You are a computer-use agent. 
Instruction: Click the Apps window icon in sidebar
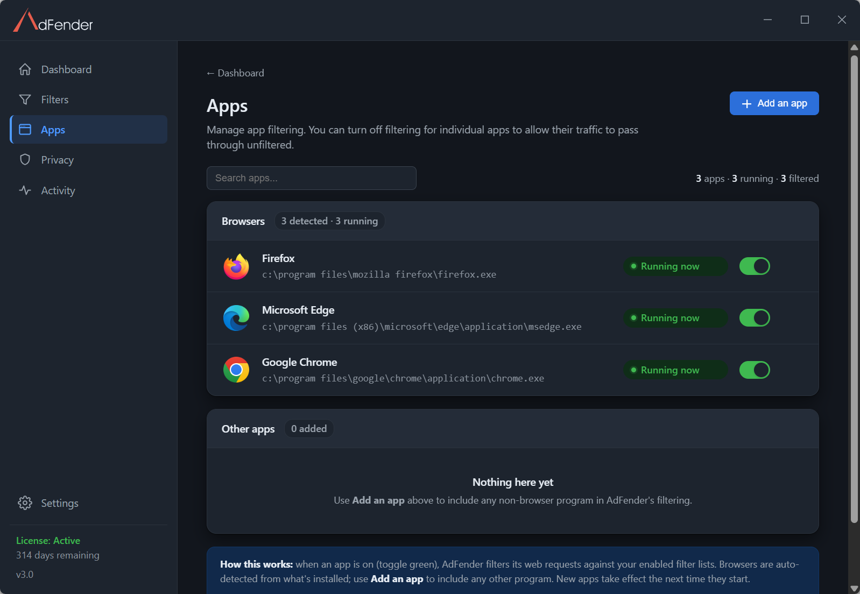(x=25, y=130)
